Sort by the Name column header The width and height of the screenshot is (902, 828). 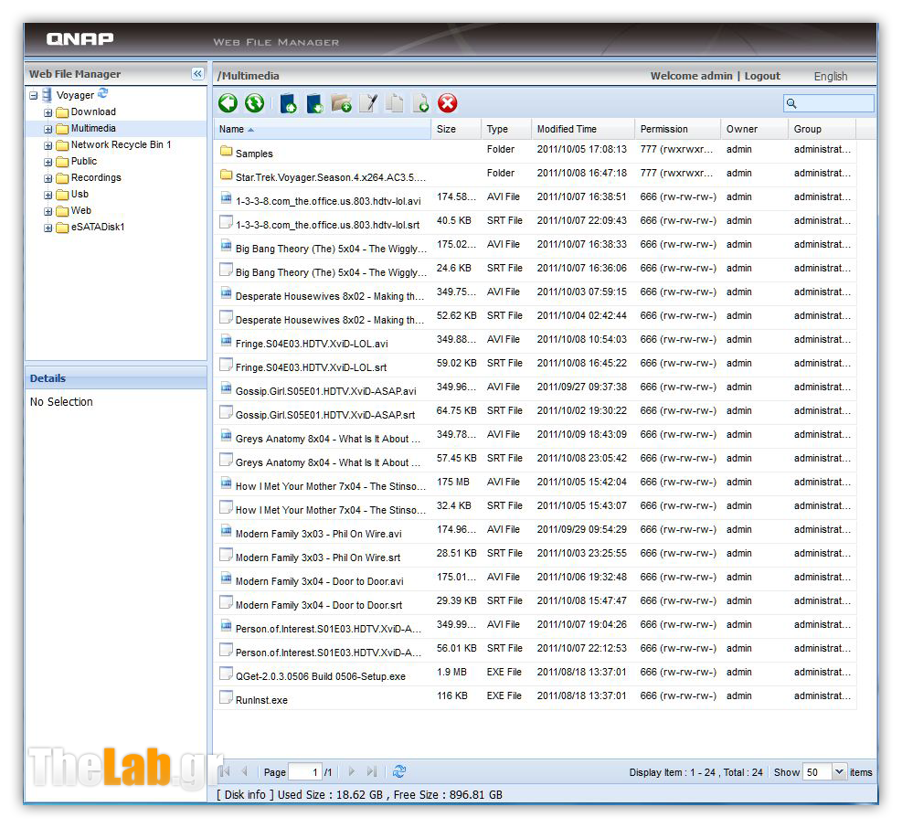pos(322,129)
